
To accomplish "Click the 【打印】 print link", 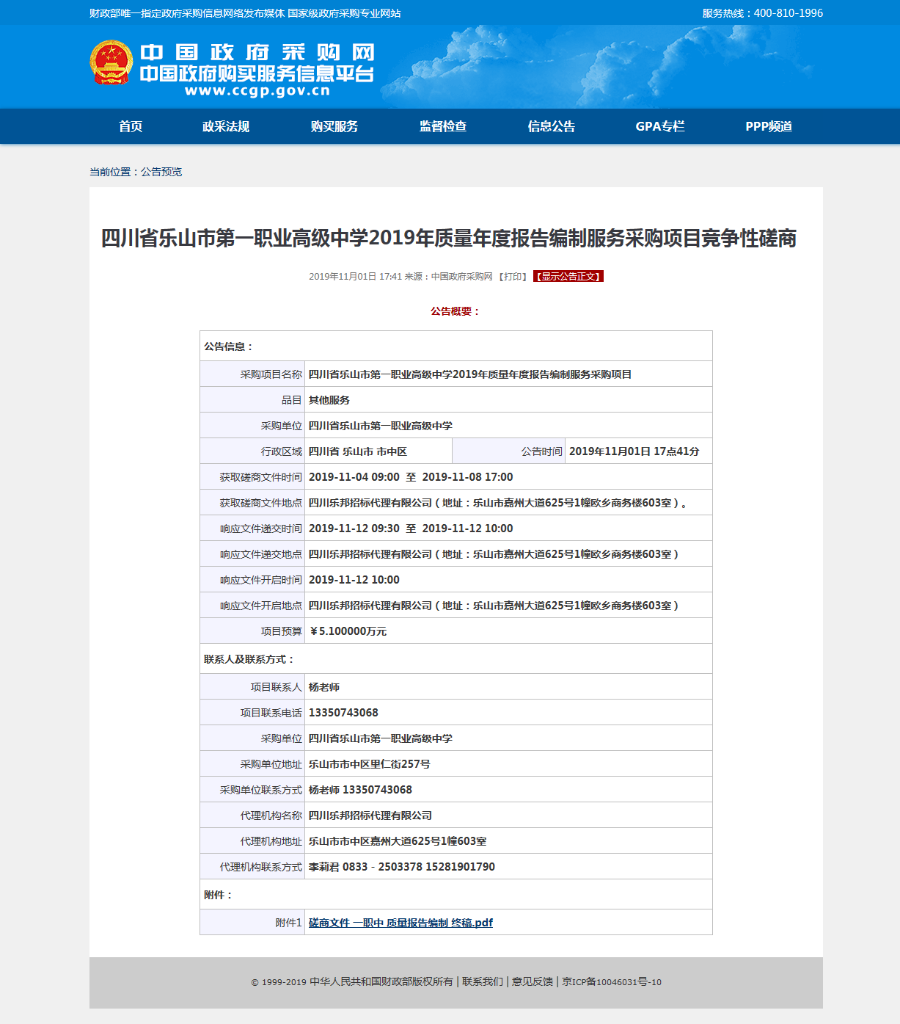I will coord(513,277).
